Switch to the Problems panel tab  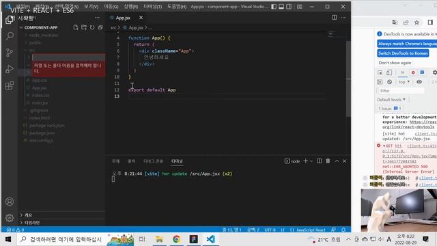[x=115, y=161]
